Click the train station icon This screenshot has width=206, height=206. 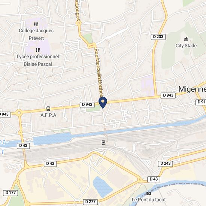tap(103, 143)
